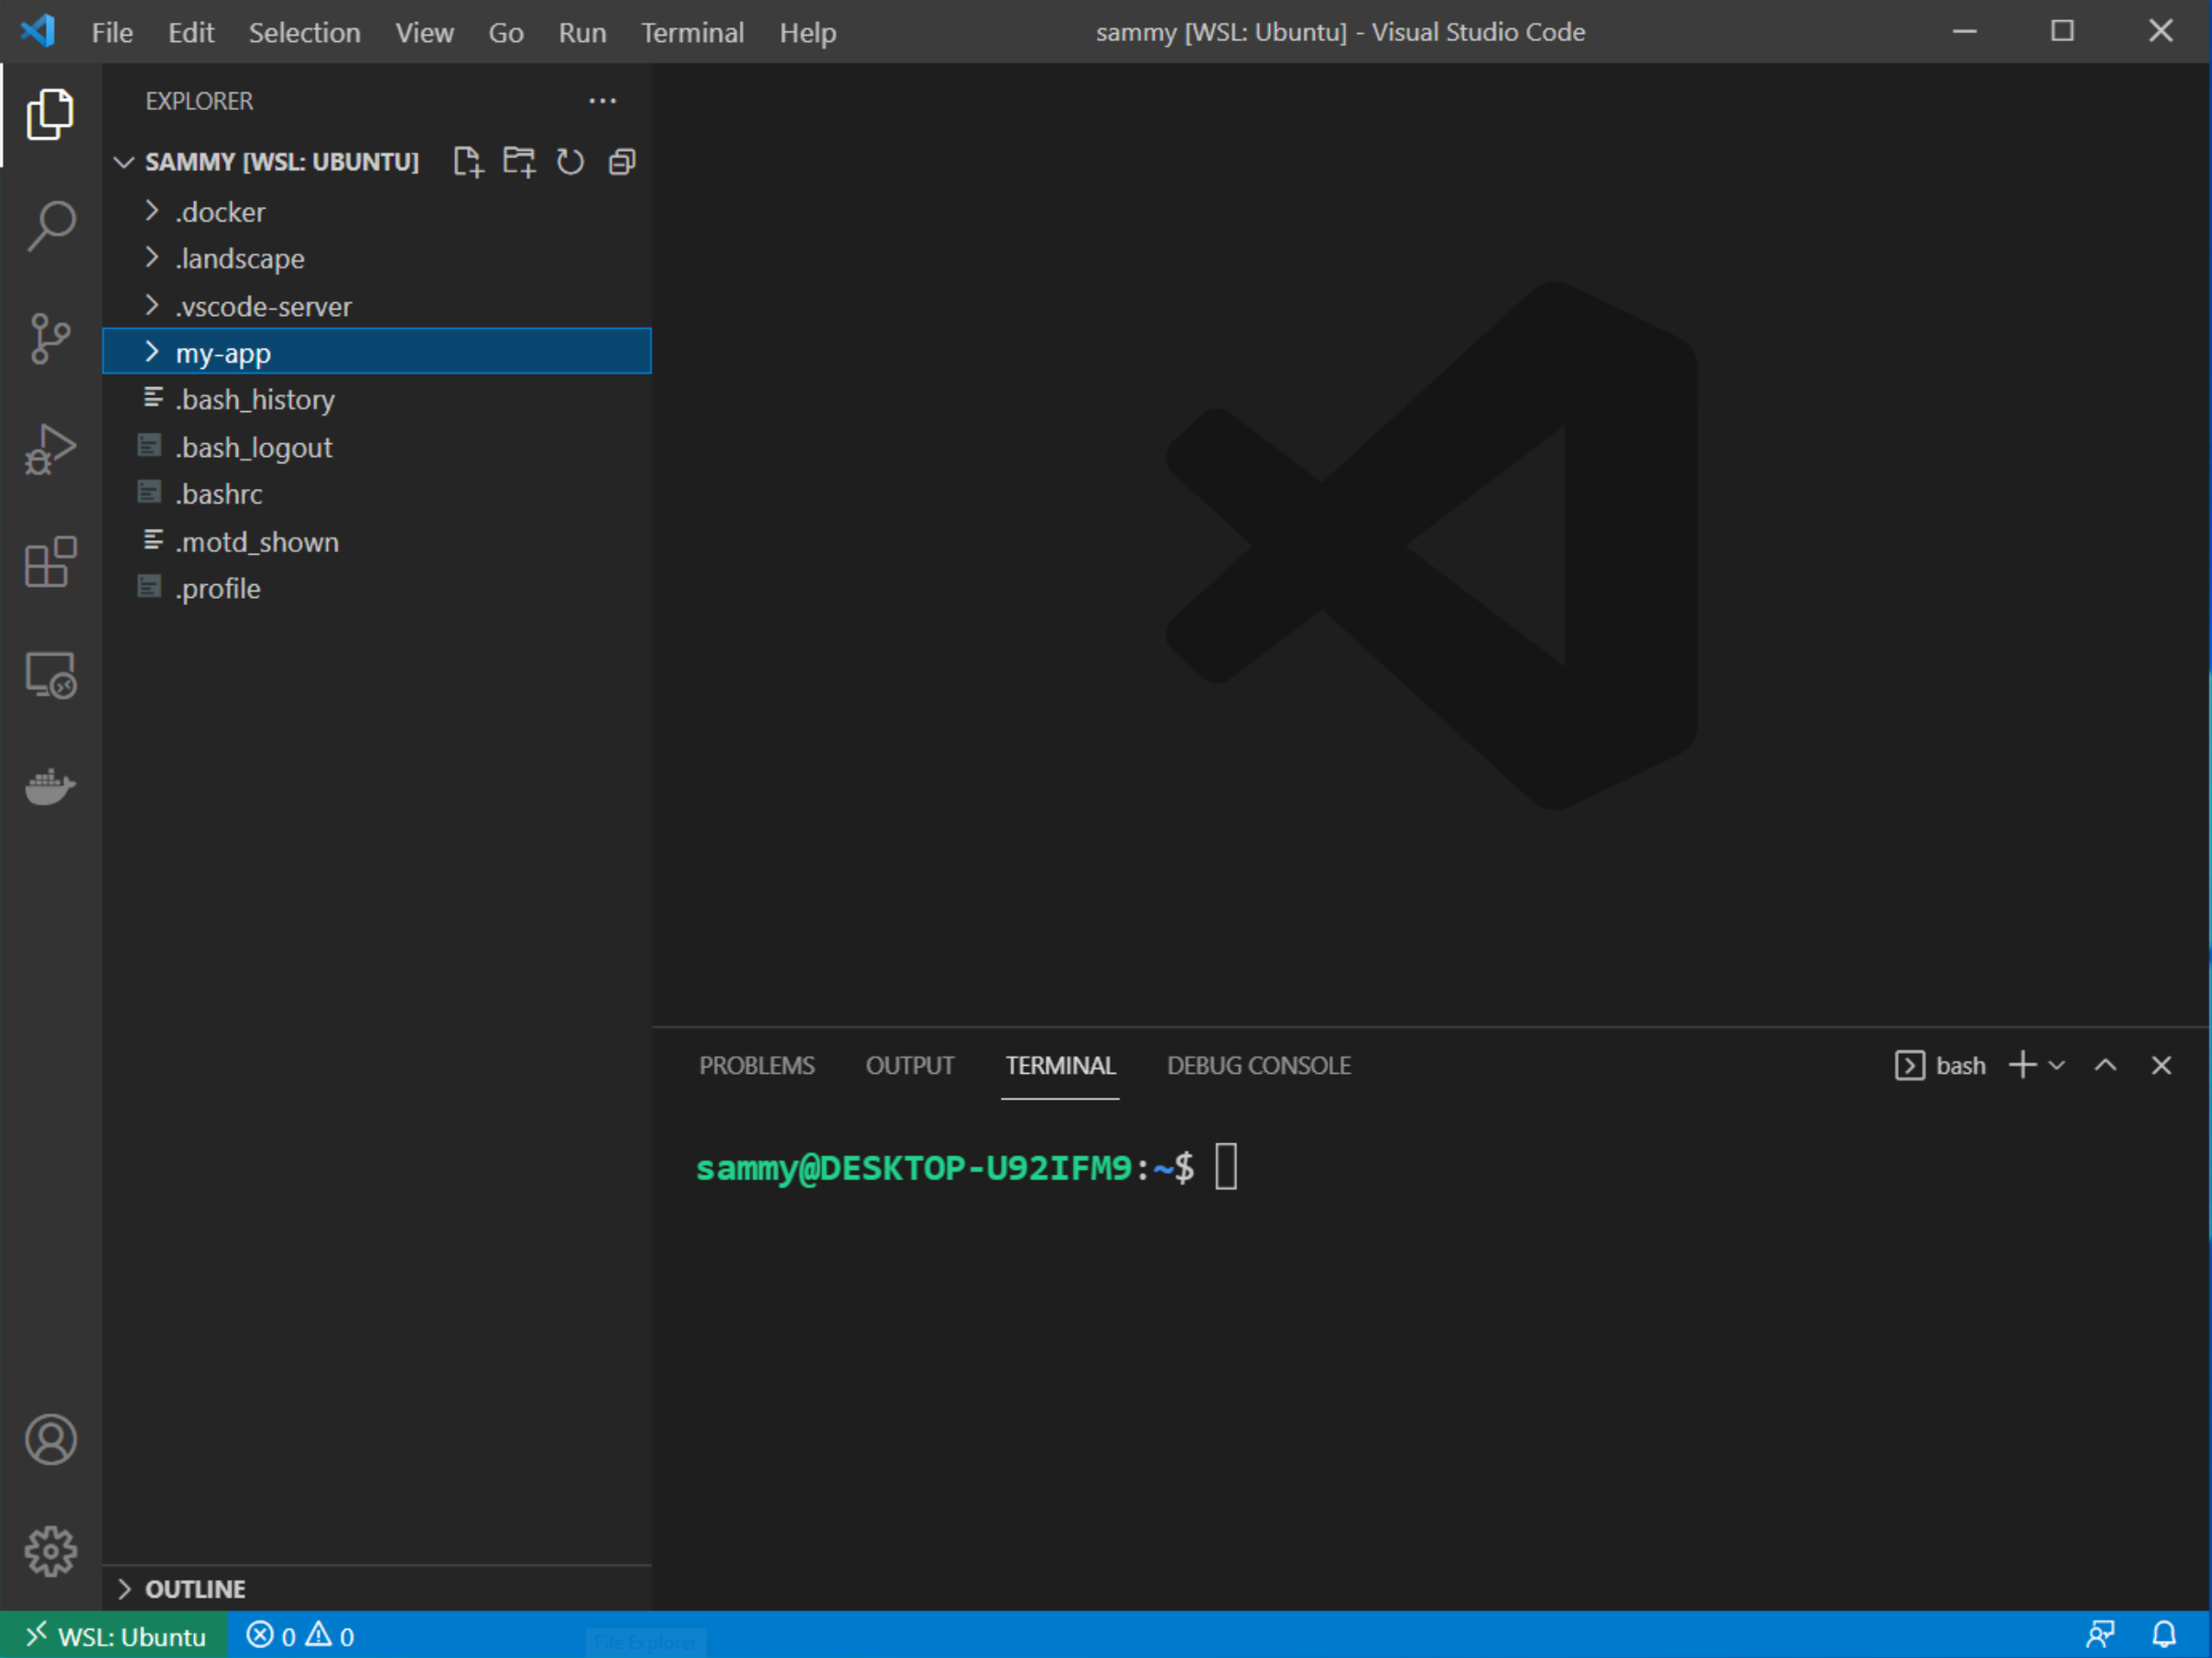Click the New Folder icon in Explorer
This screenshot has height=1658, width=2212.
(519, 162)
